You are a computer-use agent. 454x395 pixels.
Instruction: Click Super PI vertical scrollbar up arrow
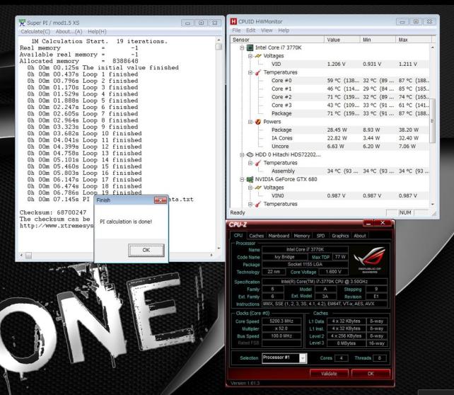tap(219, 40)
